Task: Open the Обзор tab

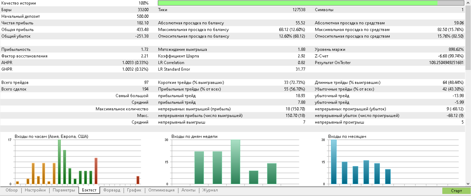Action: click(12, 190)
